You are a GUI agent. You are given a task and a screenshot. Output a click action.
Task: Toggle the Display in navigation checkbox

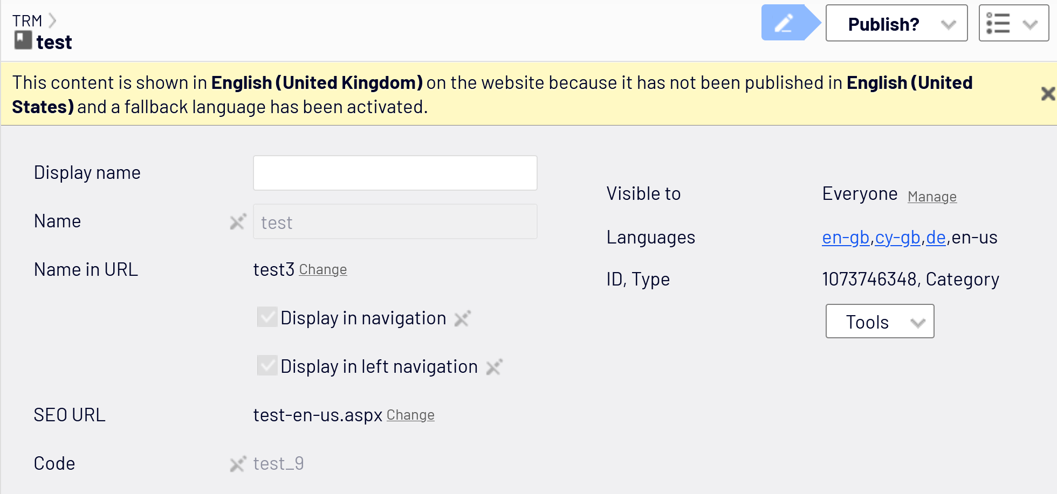pos(267,317)
